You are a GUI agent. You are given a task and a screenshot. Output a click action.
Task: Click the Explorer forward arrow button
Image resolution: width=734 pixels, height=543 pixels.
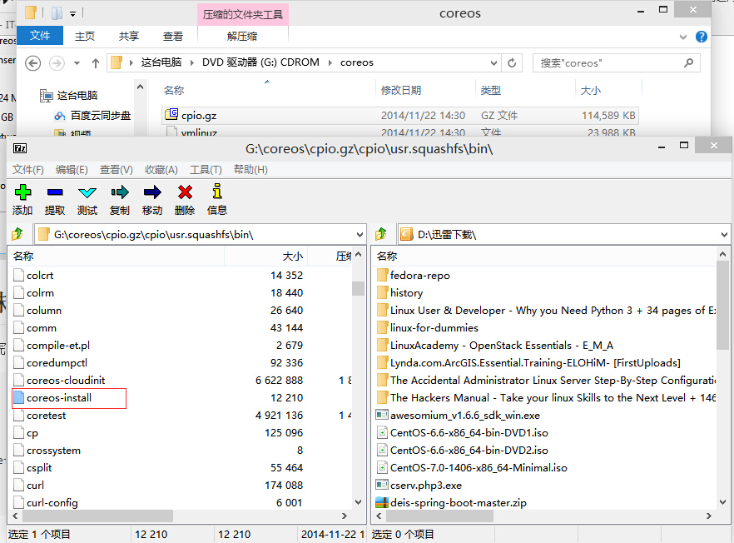[x=57, y=62]
